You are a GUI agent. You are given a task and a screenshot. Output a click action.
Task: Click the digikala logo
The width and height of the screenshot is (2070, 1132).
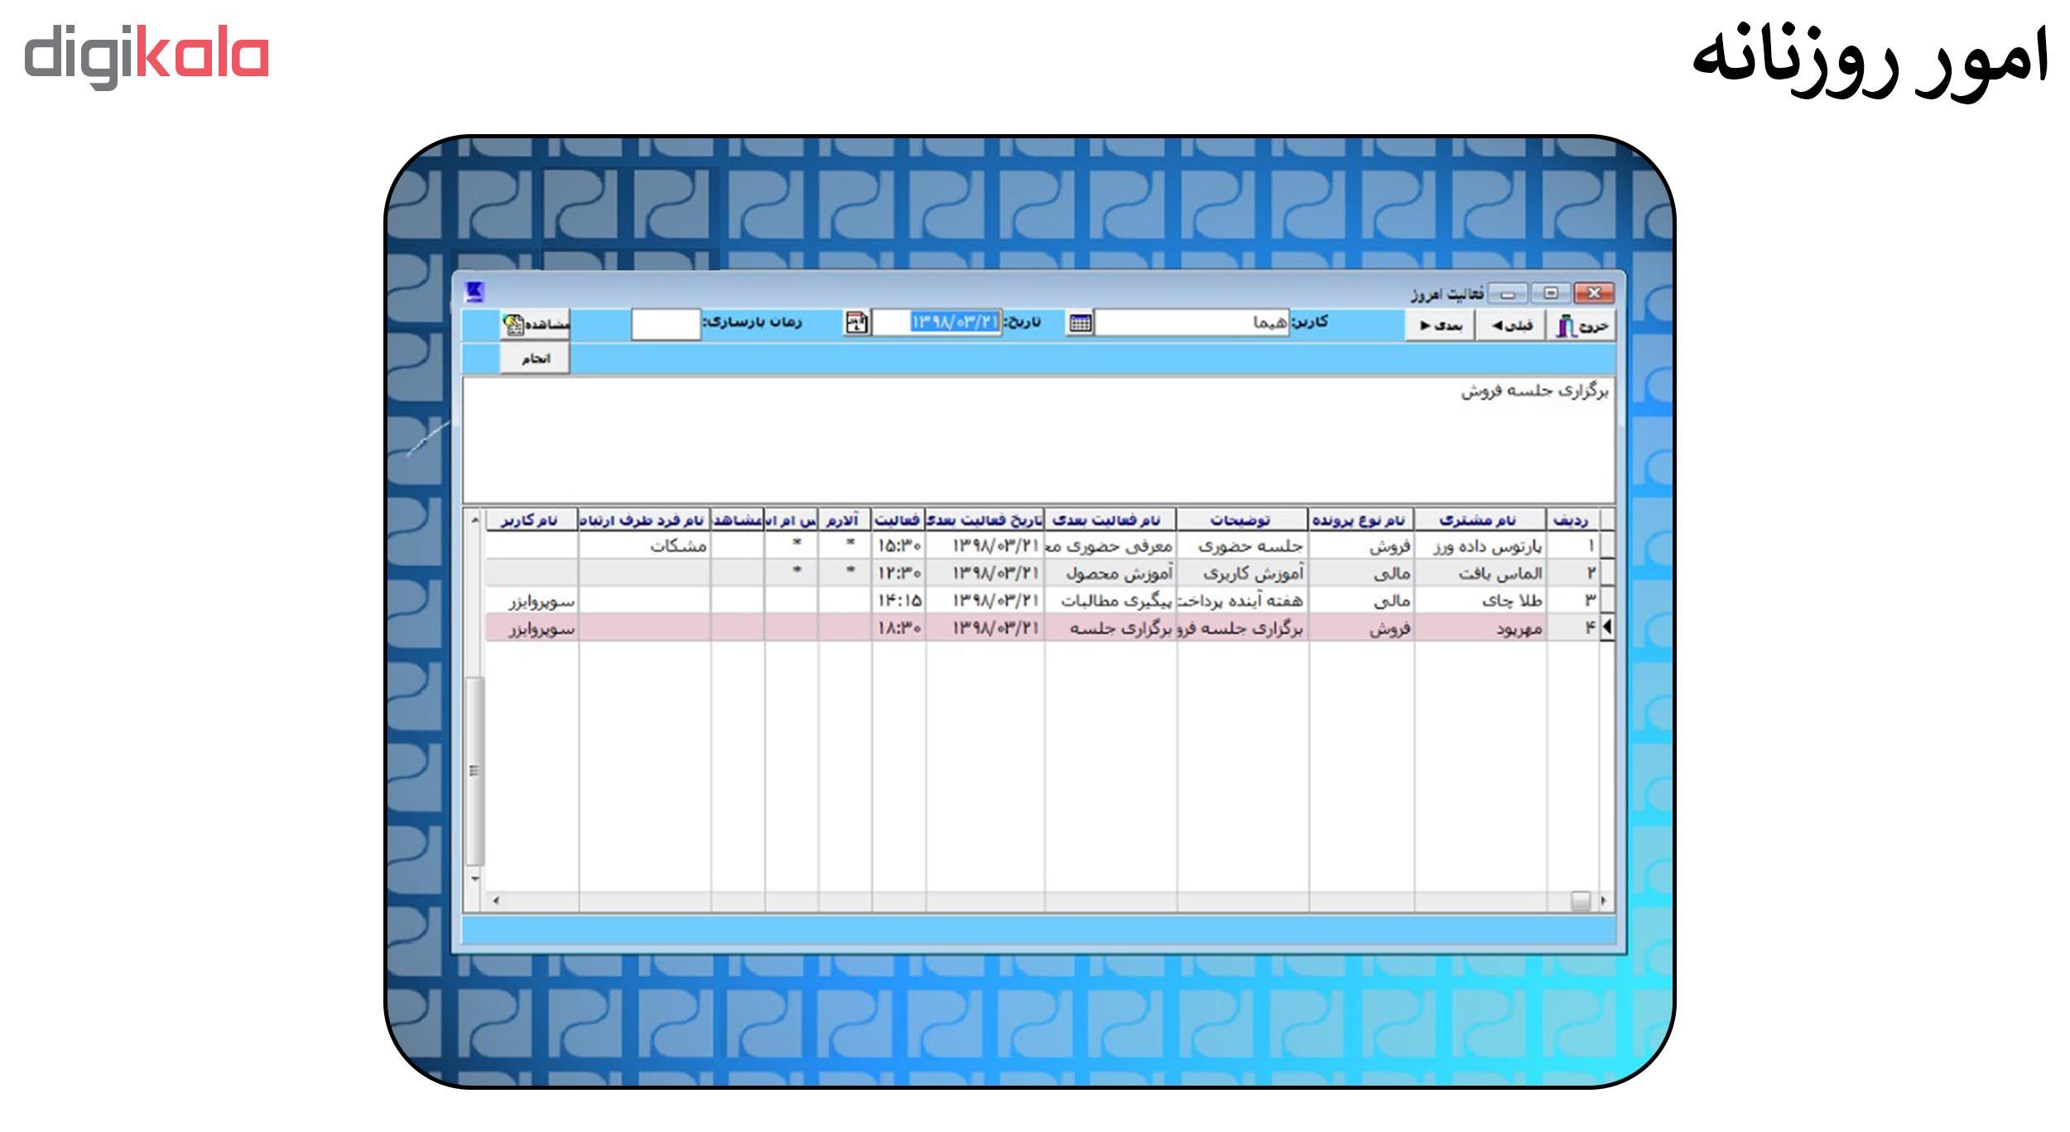[x=147, y=56]
